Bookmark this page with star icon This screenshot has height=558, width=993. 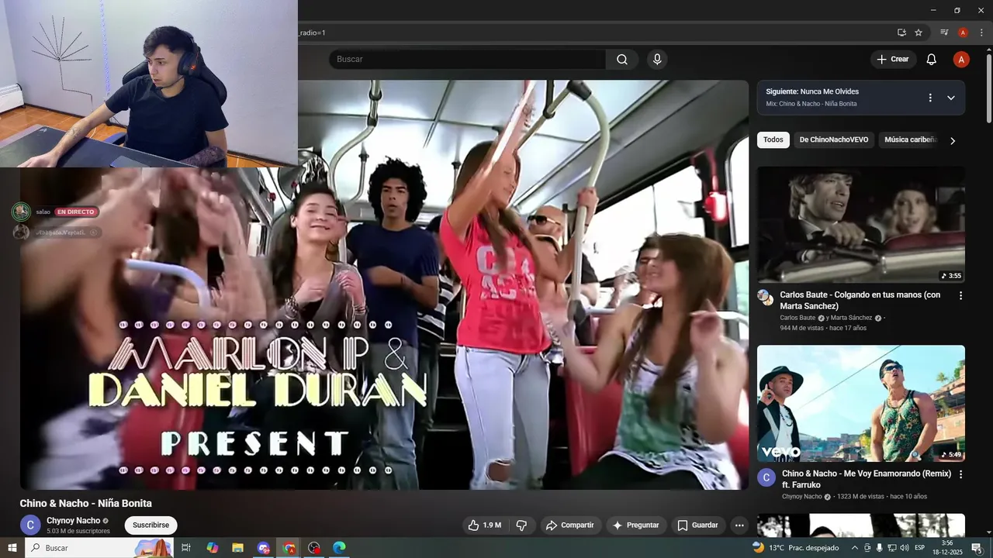(919, 33)
